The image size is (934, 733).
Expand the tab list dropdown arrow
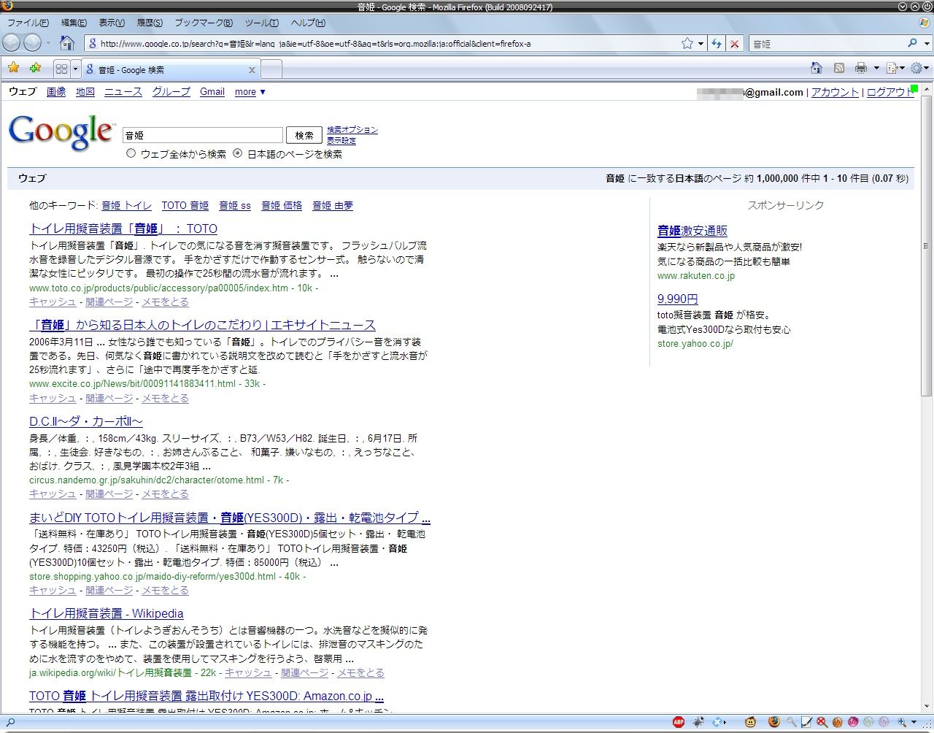(x=75, y=69)
